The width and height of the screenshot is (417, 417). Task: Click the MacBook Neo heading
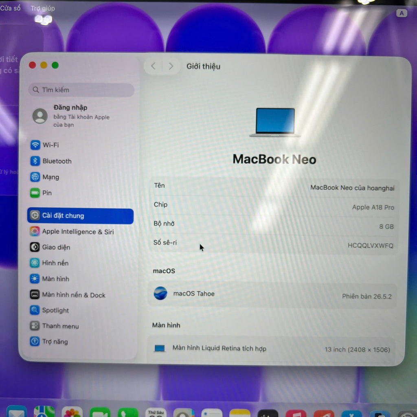point(274,159)
